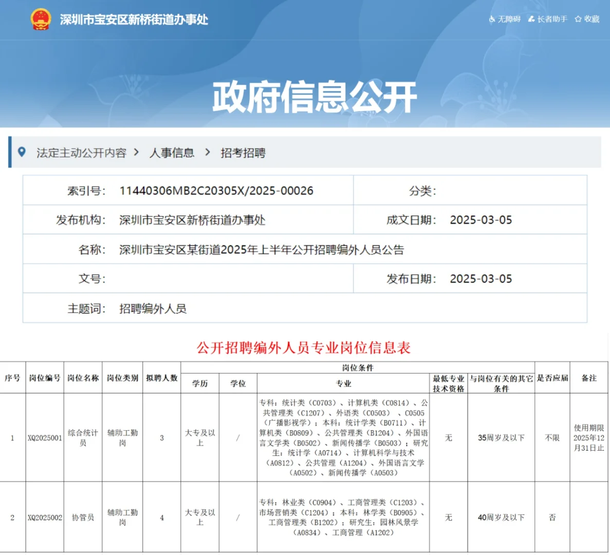Click the job code XQ2025001 cell

tap(44, 438)
